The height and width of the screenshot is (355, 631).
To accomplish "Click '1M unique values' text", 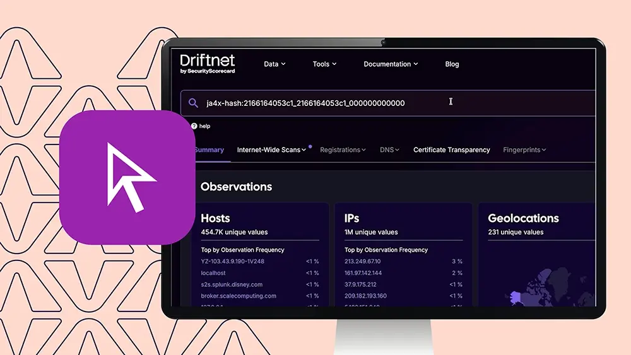I will (x=371, y=232).
